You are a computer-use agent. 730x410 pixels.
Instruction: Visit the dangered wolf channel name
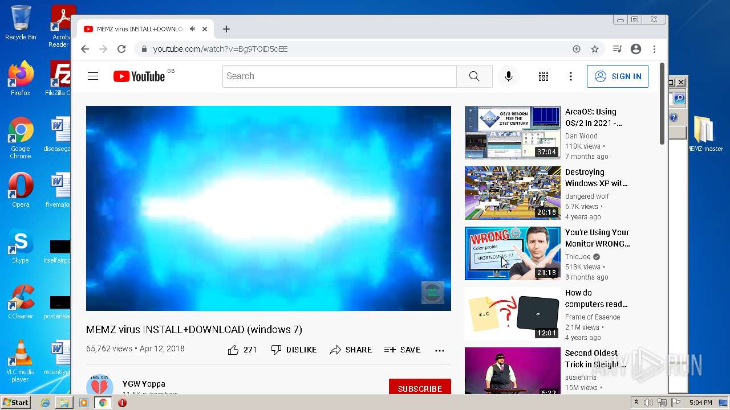587,196
